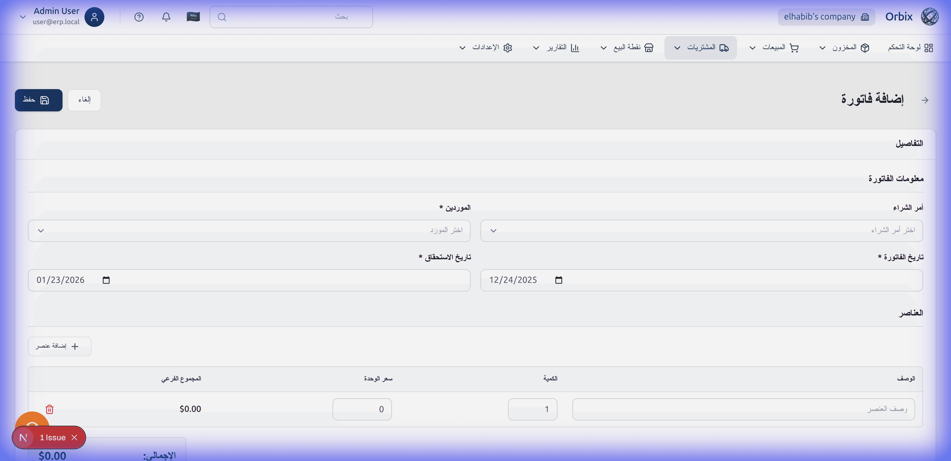Open invoice date calendar picker icon
The height and width of the screenshot is (461, 951).
558,280
